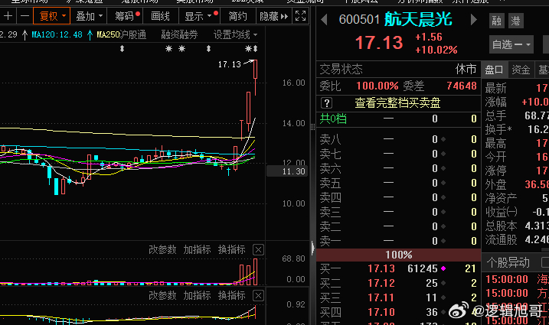The image size is (549, 325).
Task: Click the first asterisk event marker
Action: tap(168, 49)
